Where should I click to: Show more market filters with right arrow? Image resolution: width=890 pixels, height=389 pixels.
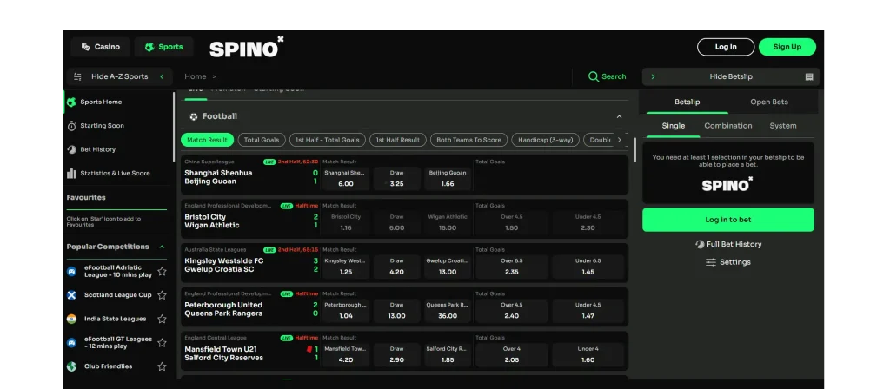pyautogui.click(x=619, y=140)
